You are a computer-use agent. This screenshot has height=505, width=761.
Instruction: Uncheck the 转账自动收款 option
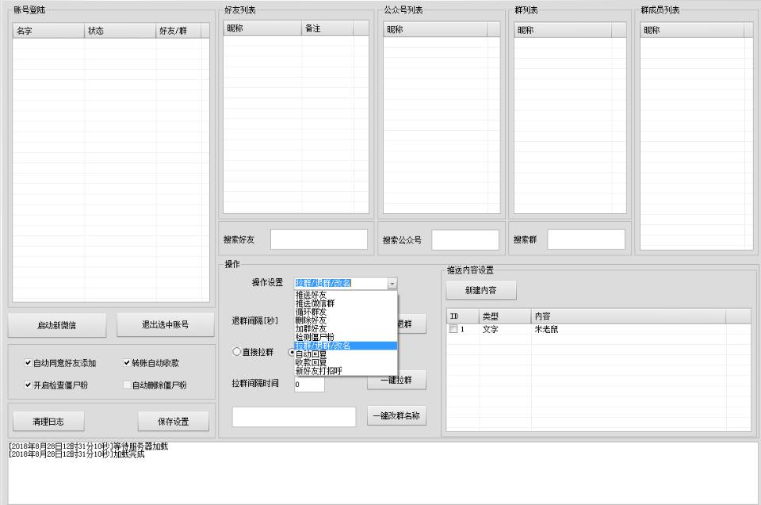[127, 363]
